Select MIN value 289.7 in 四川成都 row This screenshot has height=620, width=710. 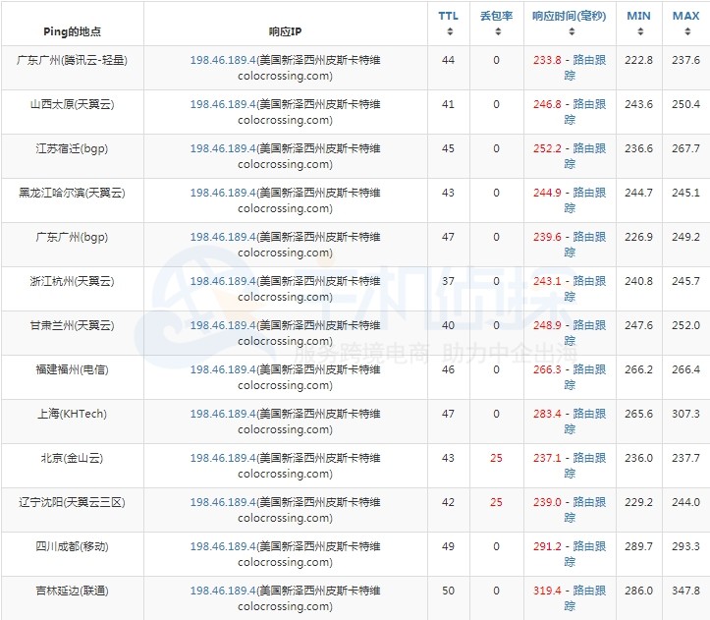click(638, 546)
